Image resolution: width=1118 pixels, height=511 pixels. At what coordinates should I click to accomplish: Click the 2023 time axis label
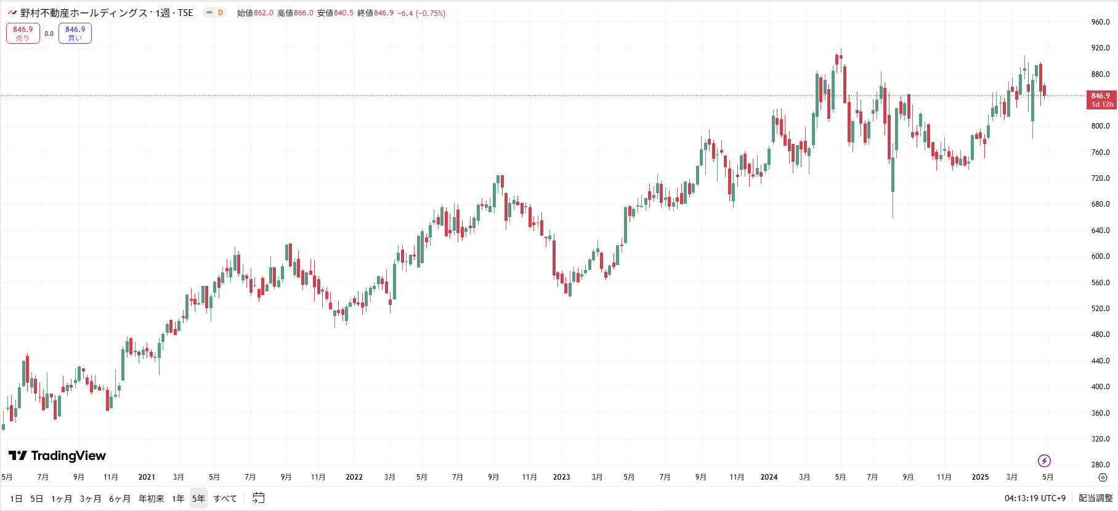tap(562, 477)
